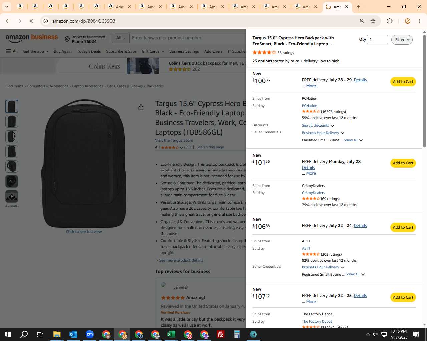427x341 pixels.
Task: Show hidden tray icons chevron
Action: (x=368, y=334)
